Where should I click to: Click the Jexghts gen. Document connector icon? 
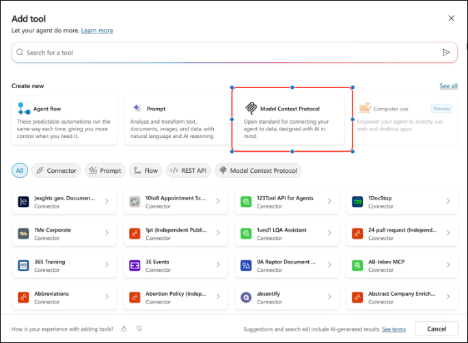click(23, 202)
